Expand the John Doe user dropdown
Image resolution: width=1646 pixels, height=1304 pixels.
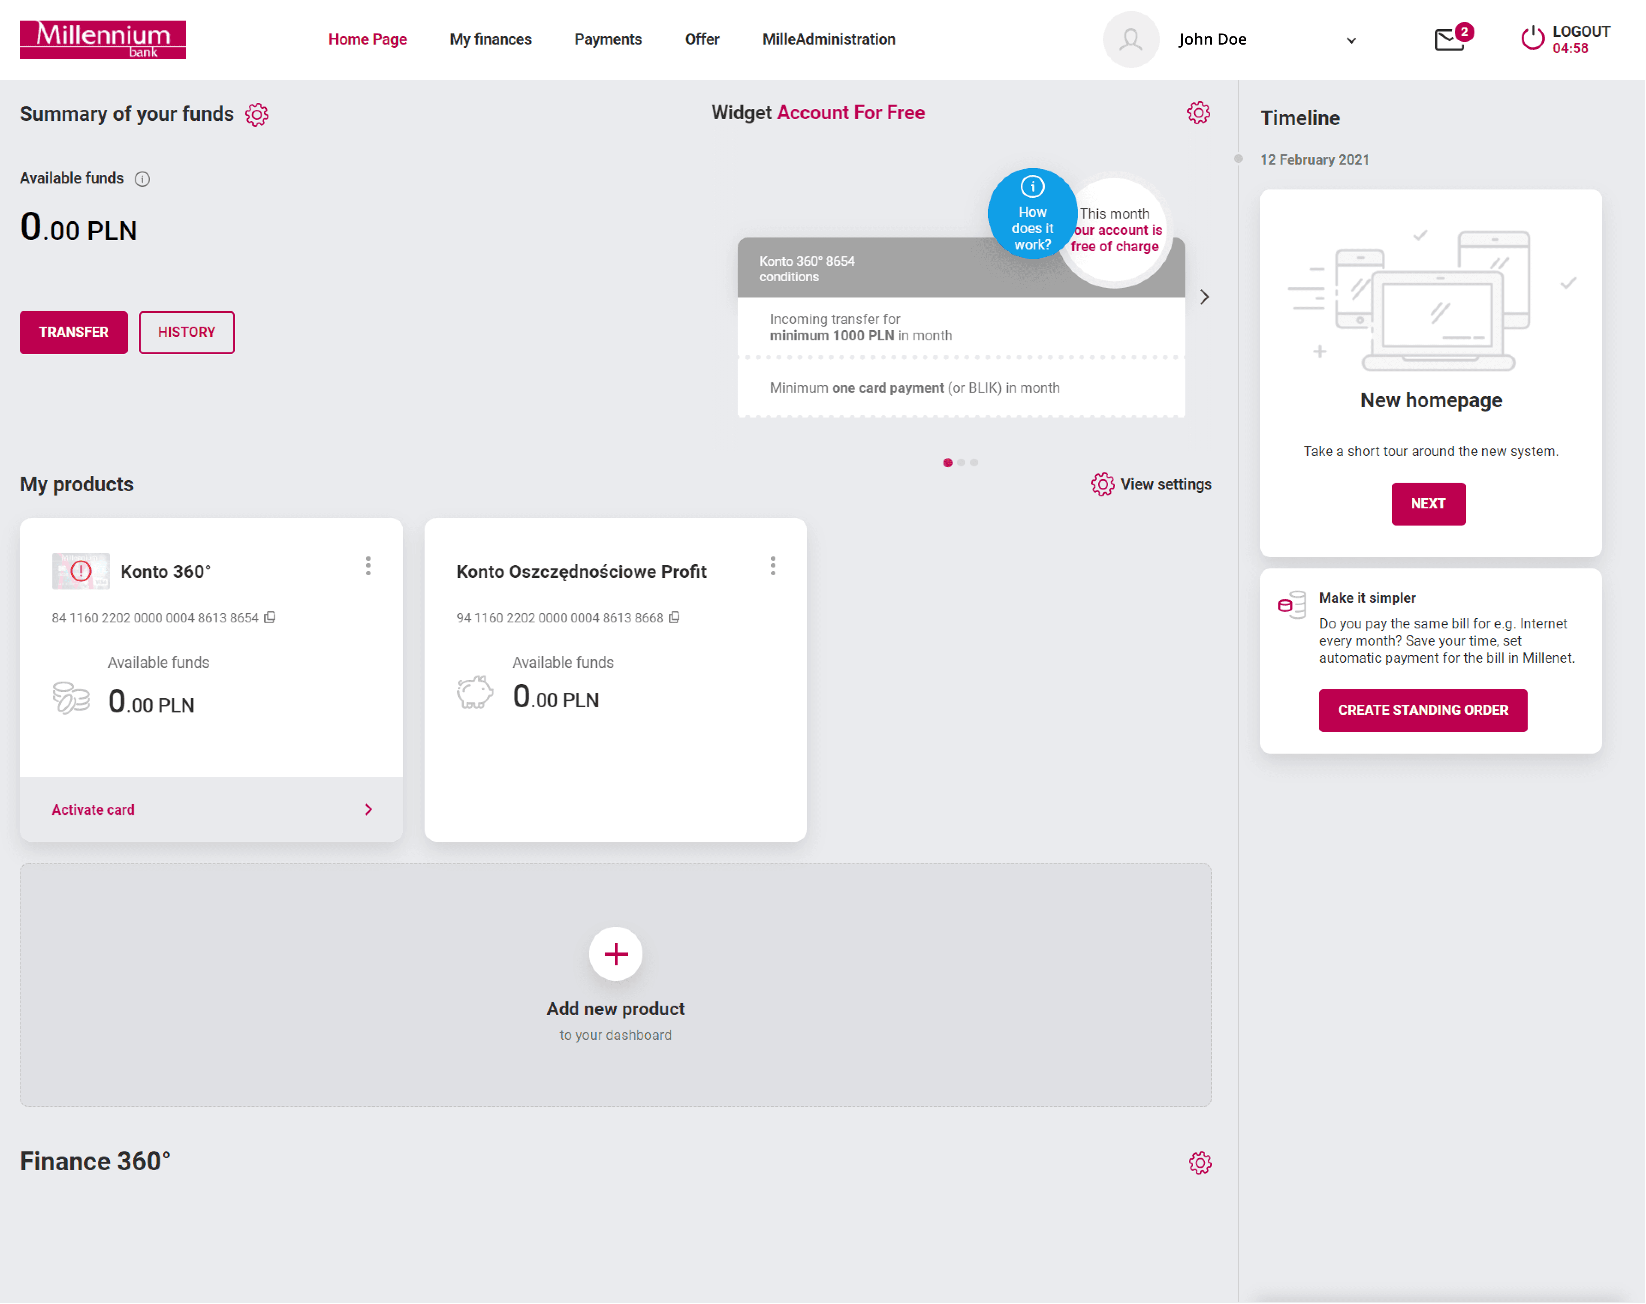(1351, 40)
